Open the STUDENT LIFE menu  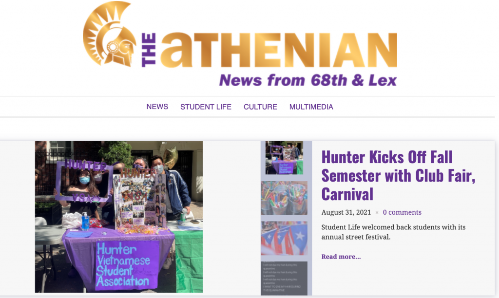(206, 107)
